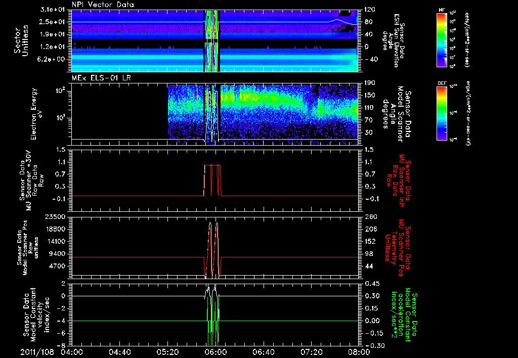518x358 pixels.
Task: Click the '2011/108' date label
Action: [x=36, y=352]
